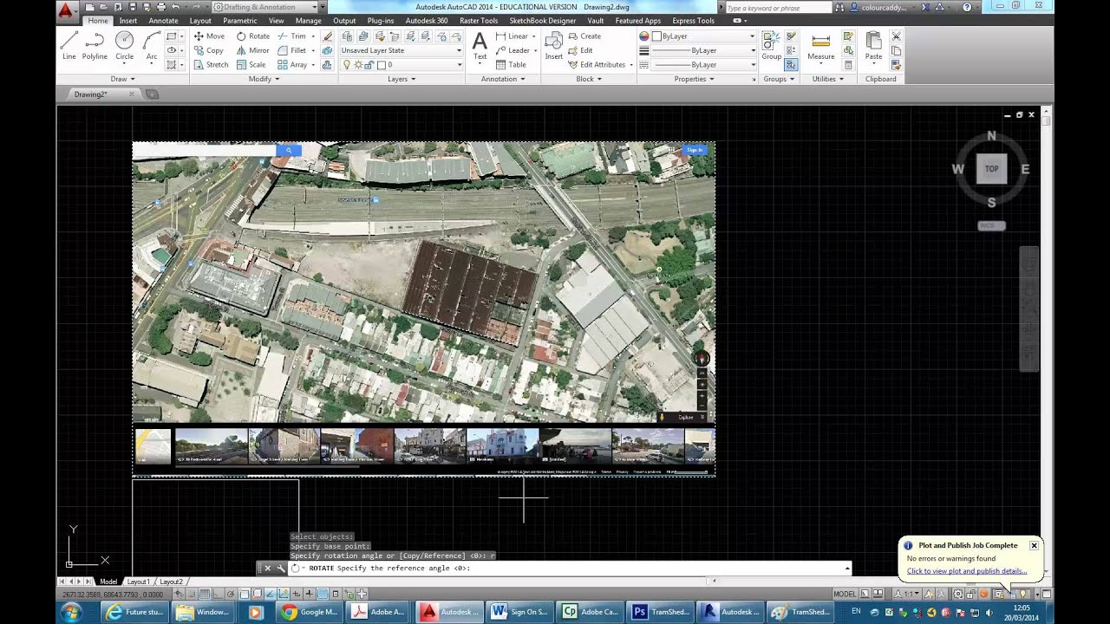Click the Create block tool
This screenshot has width=1110, height=624.
(x=584, y=36)
